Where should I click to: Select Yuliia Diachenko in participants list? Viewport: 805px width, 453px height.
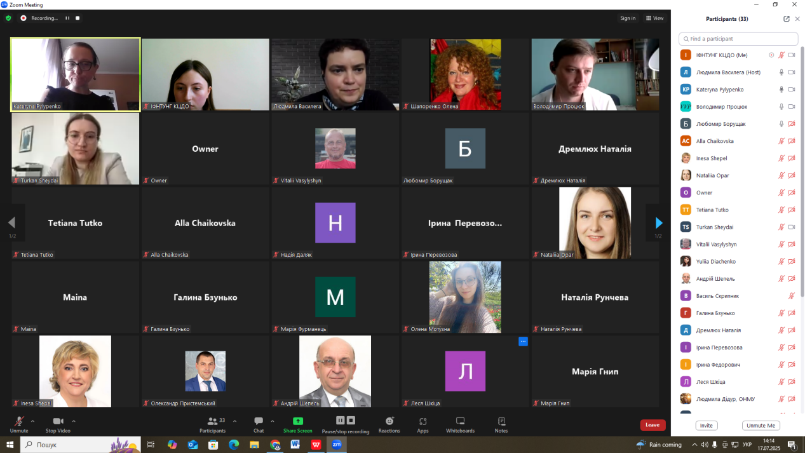tap(738, 261)
